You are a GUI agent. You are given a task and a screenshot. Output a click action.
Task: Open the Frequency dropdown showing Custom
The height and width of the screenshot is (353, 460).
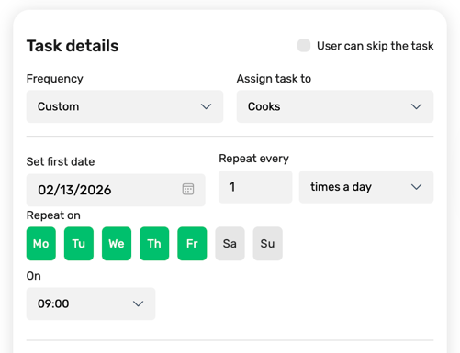pyautogui.click(x=125, y=106)
